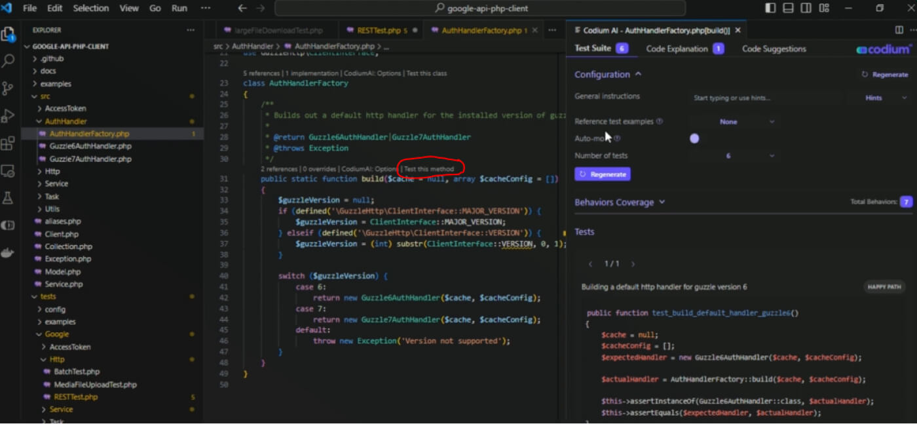Image resolution: width=917 pixels, height=424 pixels.
Task: Toggle the bottom panel layout icon
Action: pyautogui.click(x=788, y=9)
